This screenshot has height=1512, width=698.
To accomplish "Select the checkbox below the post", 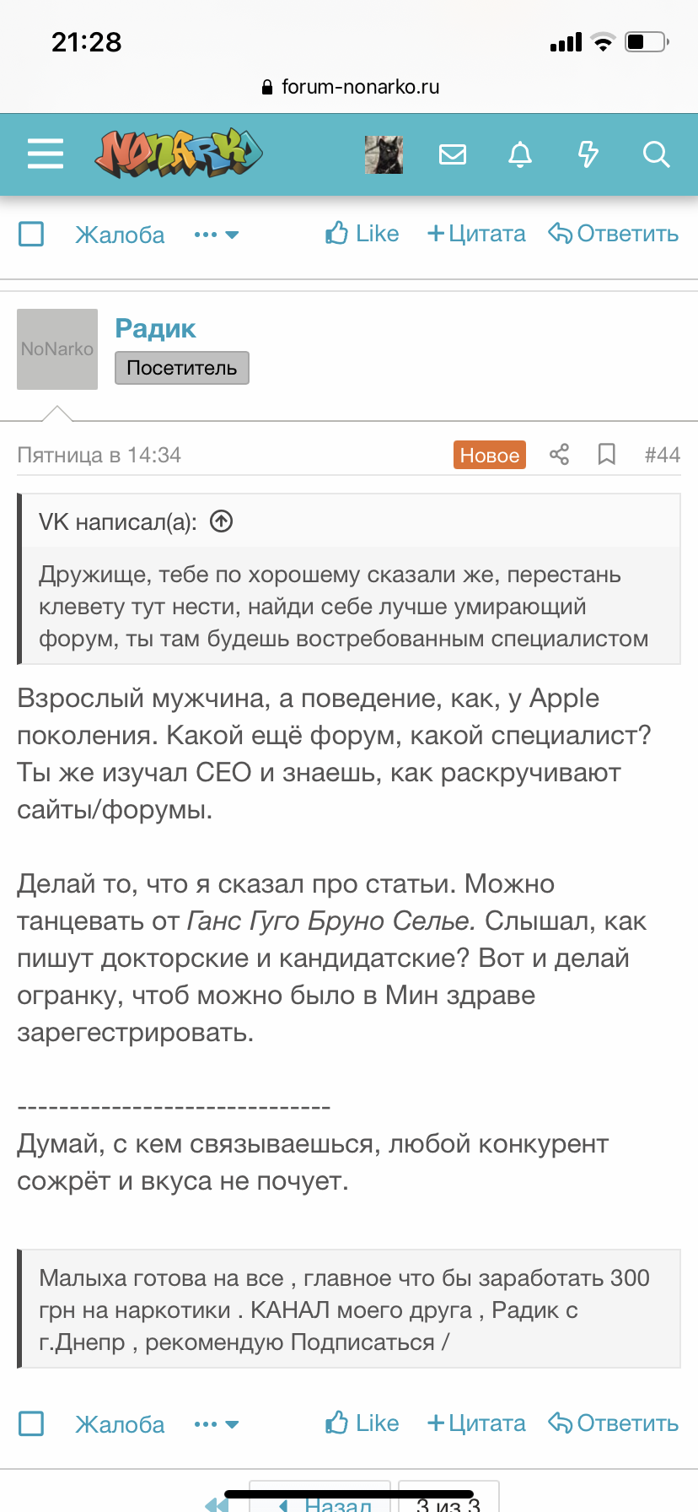I will pos(30,1423).
